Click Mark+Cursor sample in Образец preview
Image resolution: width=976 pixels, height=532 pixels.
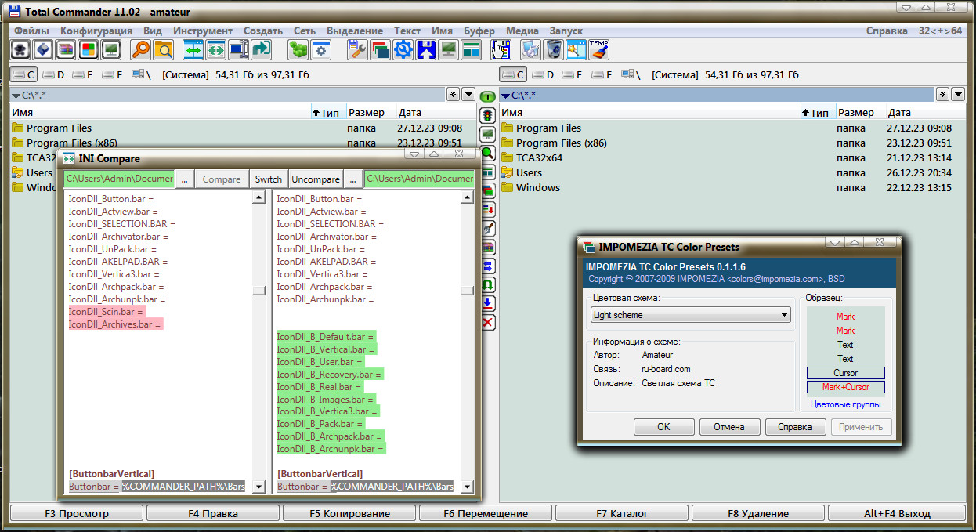point(846,387)
